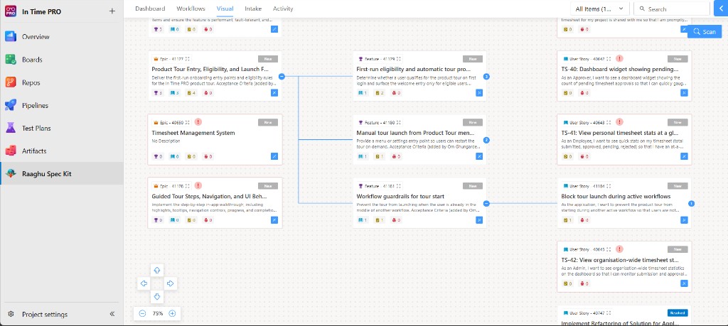Open Project settings
This screenshot has height=326, width=728.
click(45, 314)
